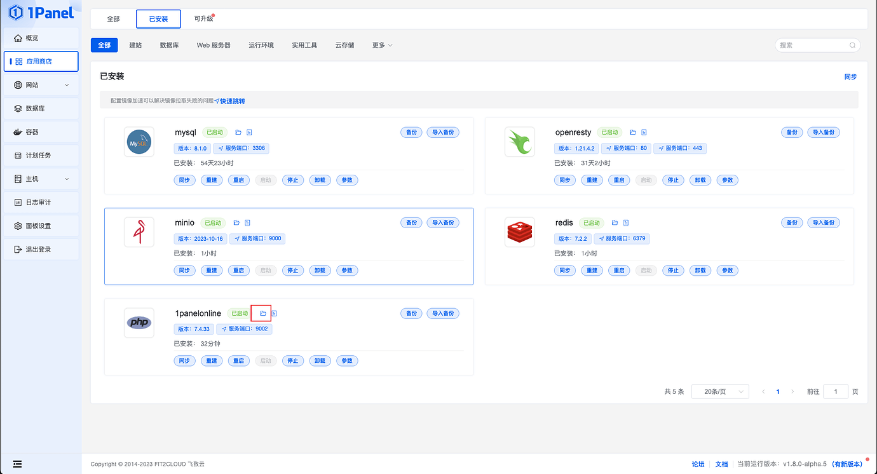Click the search magnifier icon
This screenshot has width=877, height=474.
click(x=852, y=45)
